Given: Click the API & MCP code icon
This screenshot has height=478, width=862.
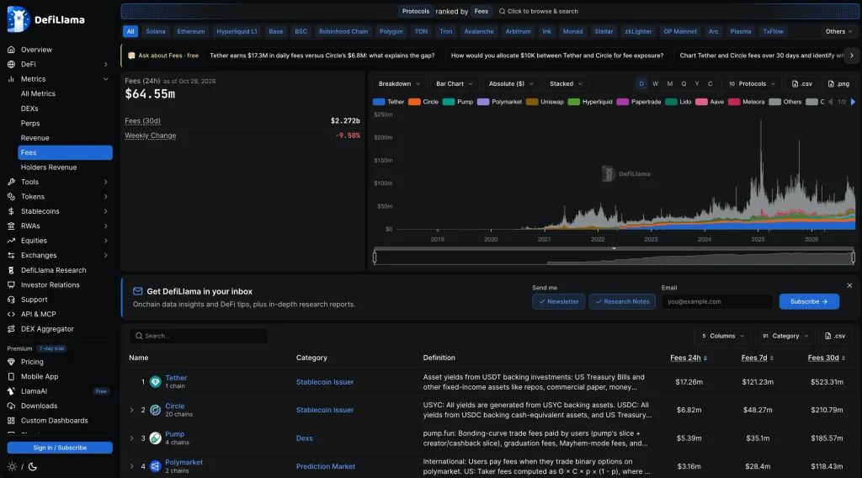Looking at the screenshot, I should 11,314.
